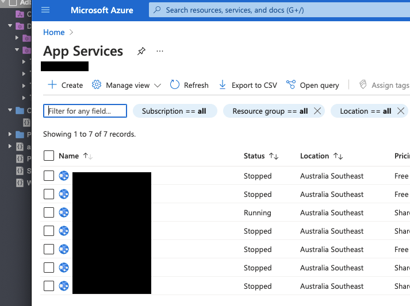
Task: Click the Manage view gear icon
Action: click(x=97, y=84)
